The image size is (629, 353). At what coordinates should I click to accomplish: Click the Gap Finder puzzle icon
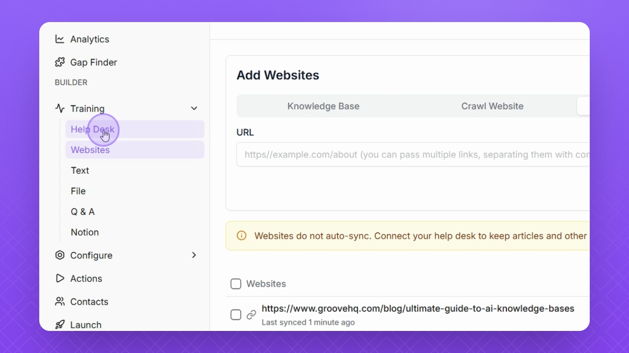coord(60,62)
